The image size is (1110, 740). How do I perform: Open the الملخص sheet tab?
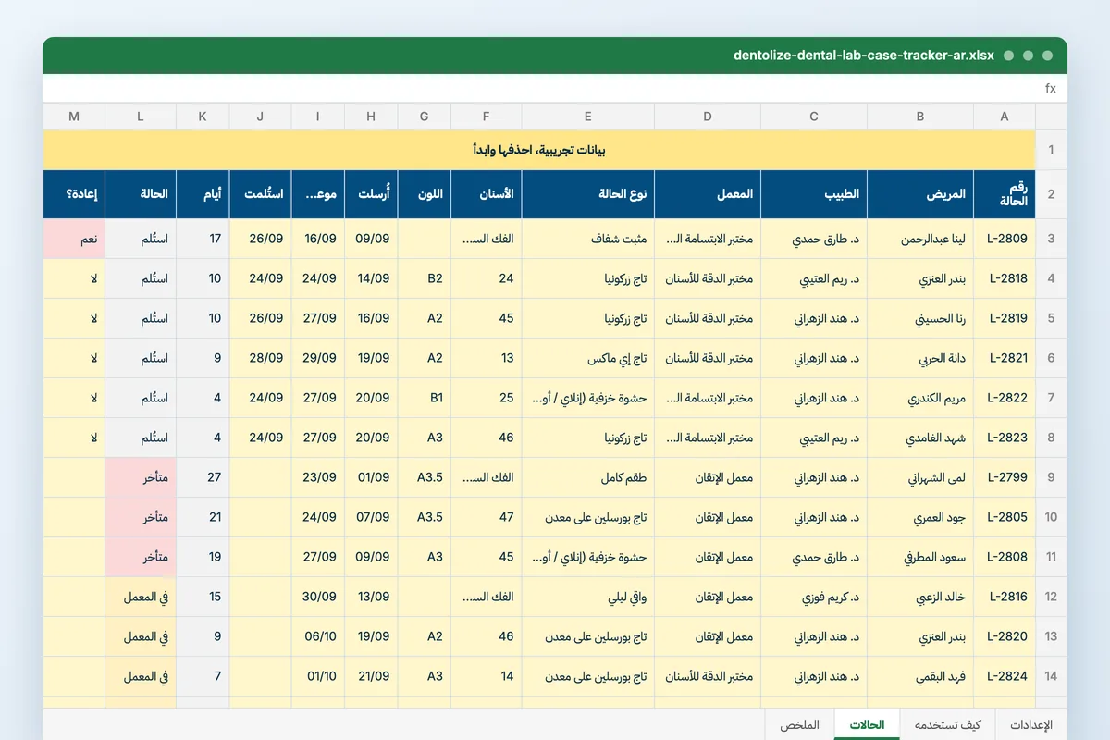(x=800, y=724)
